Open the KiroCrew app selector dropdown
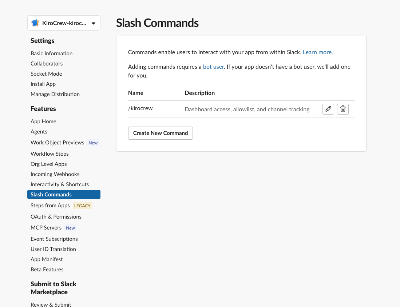Image resolution: width=400 pixels, height=307 pixels. pyautogui.click(x=64, y=23)
